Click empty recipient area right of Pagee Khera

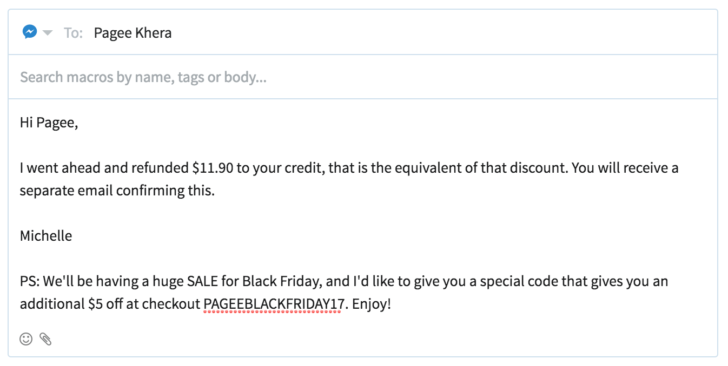point(444,33)
